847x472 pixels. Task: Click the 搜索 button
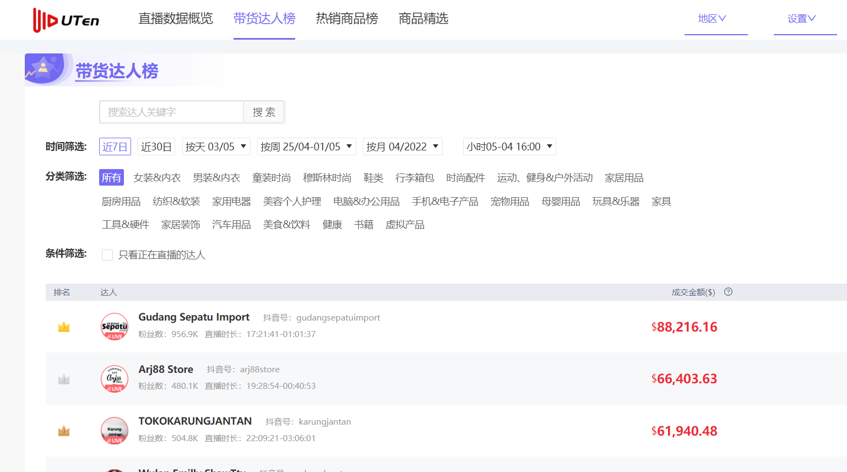264,112
